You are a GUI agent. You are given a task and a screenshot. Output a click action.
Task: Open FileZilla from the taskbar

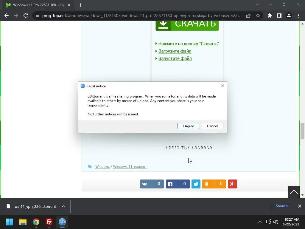[x=49, y=222]
